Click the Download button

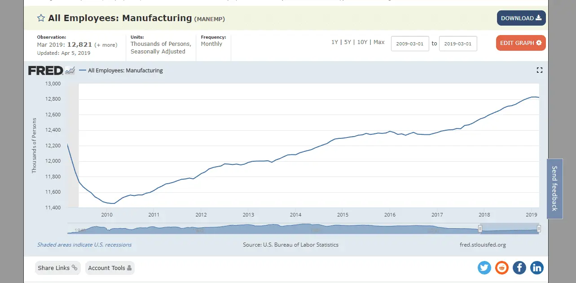[521, 18]
